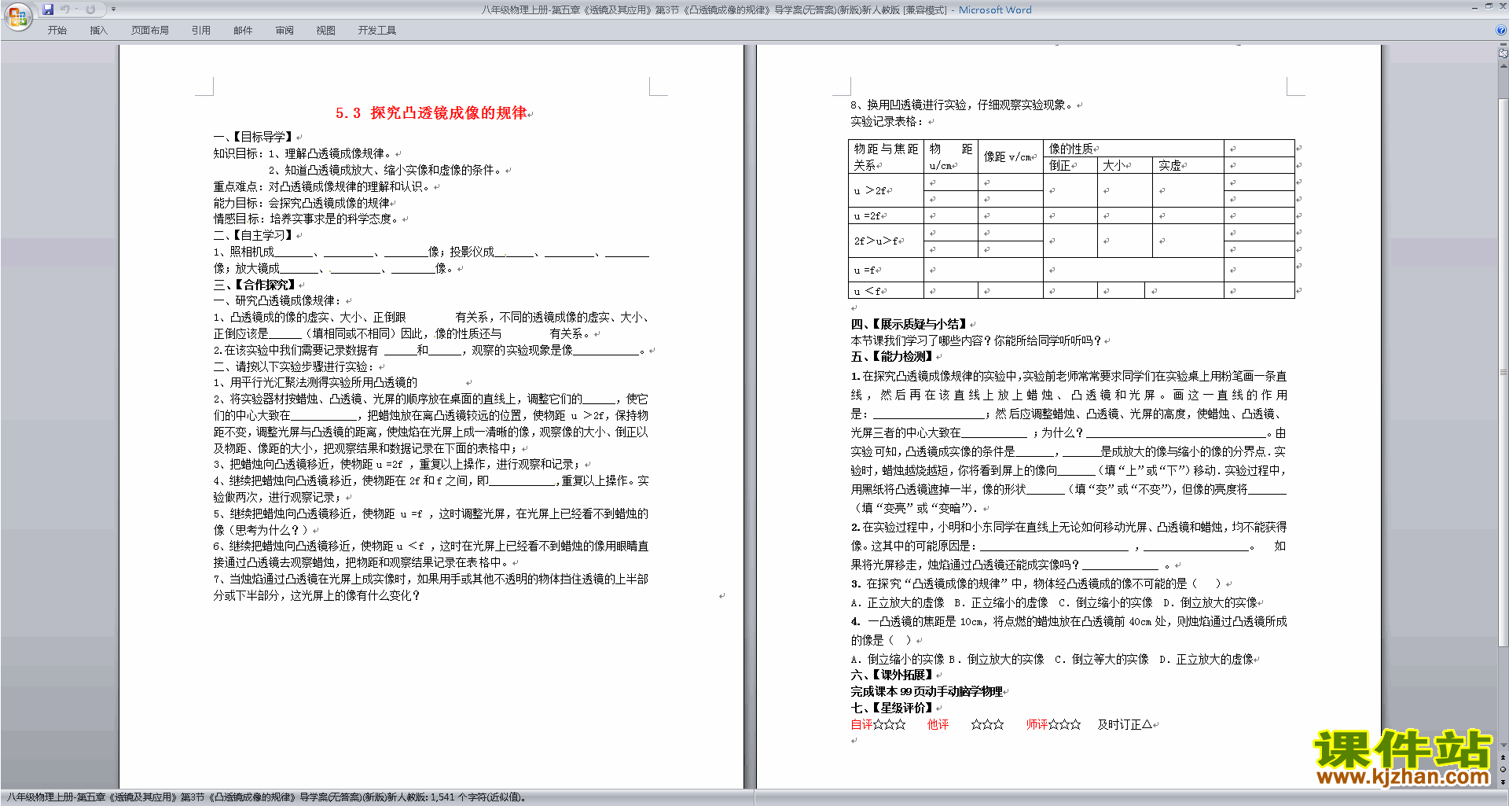
Task: Toggle the ruler icon above the vertical scrollbar
Action: (x=1503, y=54)
